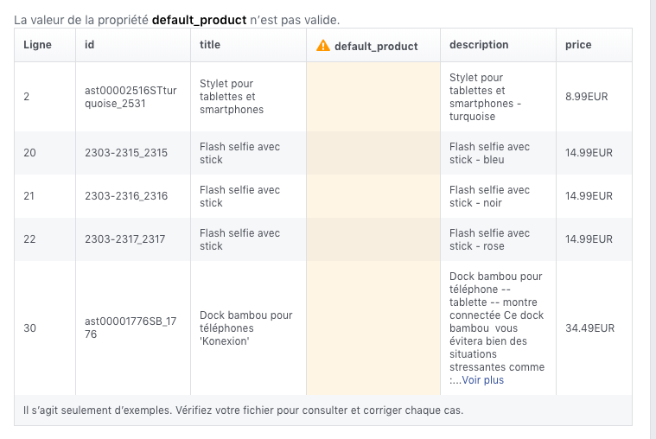
Task: Select id ast00002516STturquoise_2531 cell
Action: (x=133, y=97)
